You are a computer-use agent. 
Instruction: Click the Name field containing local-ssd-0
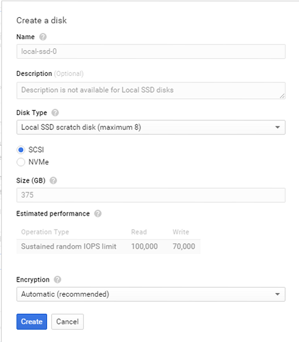coord(151,51)
